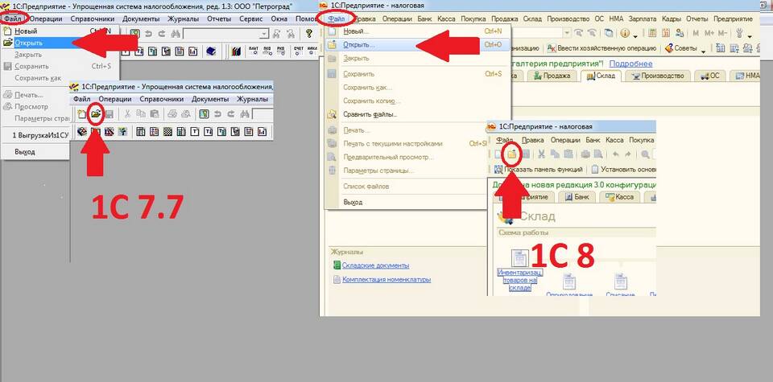773x382 pixels.
Task: Click the circled yellow folder icon in 1C 8 toolbar
Action: (511, 154)
